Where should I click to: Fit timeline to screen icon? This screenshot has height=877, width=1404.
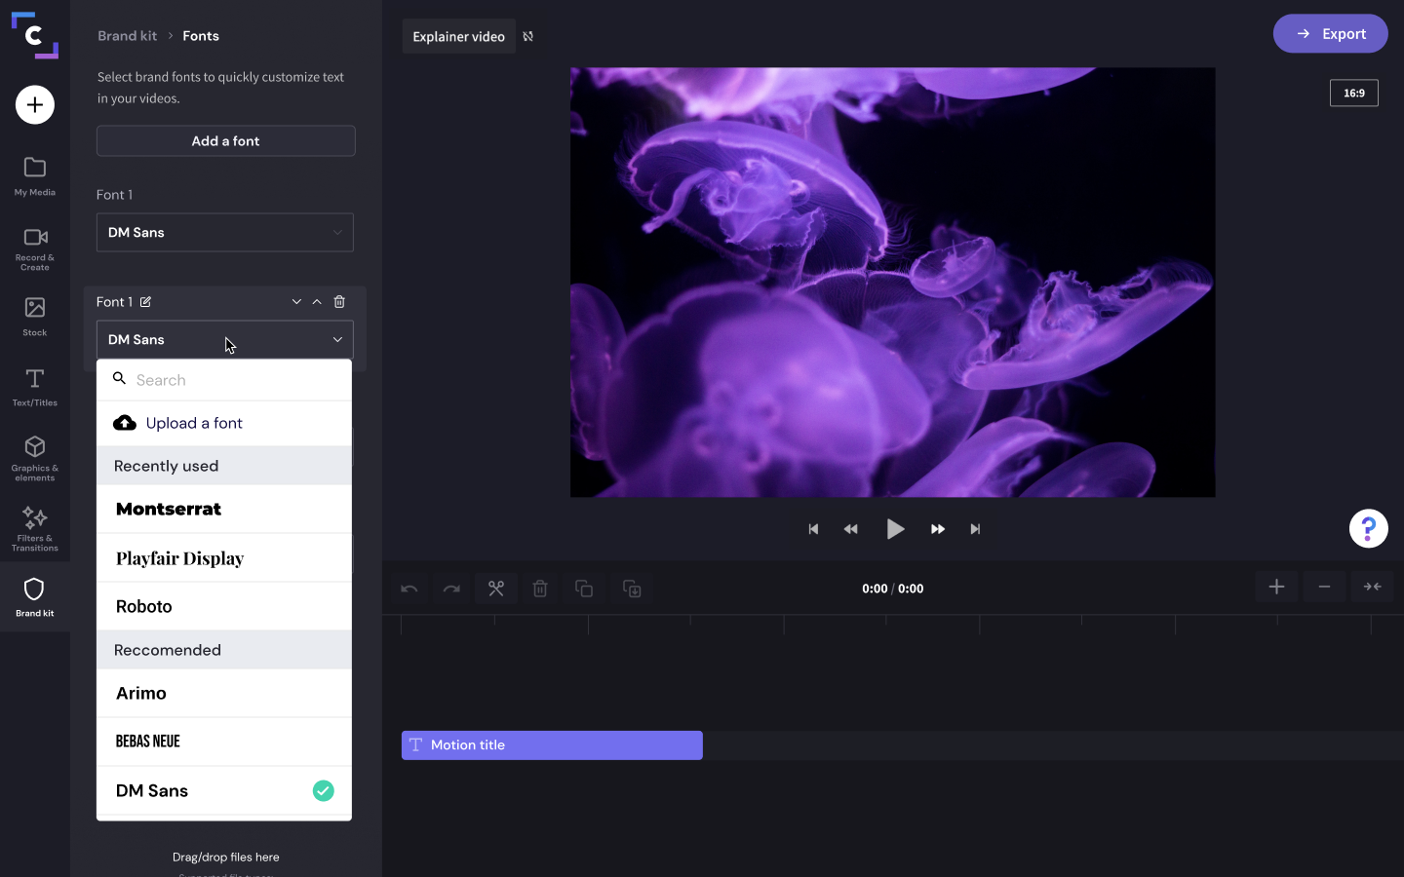pos(1372,587)
